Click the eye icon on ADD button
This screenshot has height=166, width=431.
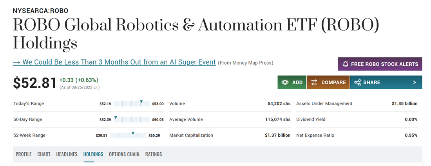[285, 82]
